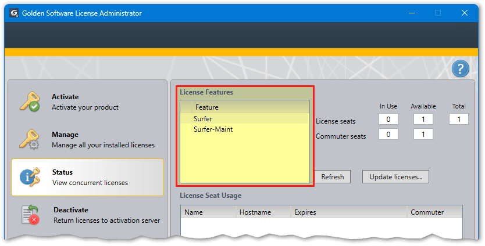The height and width of the screenshot is (246, 485).
Task: Click the Status info-key icon
Action: point(30,177)
